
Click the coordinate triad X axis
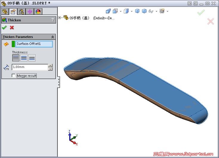74,143
